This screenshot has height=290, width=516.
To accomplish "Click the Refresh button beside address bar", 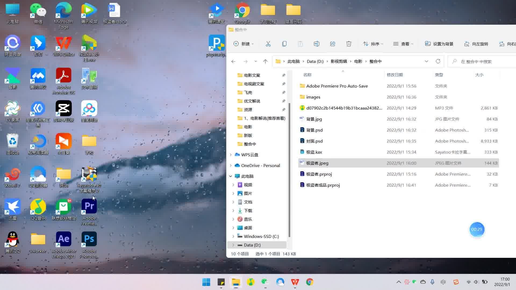I will (438, 61).
